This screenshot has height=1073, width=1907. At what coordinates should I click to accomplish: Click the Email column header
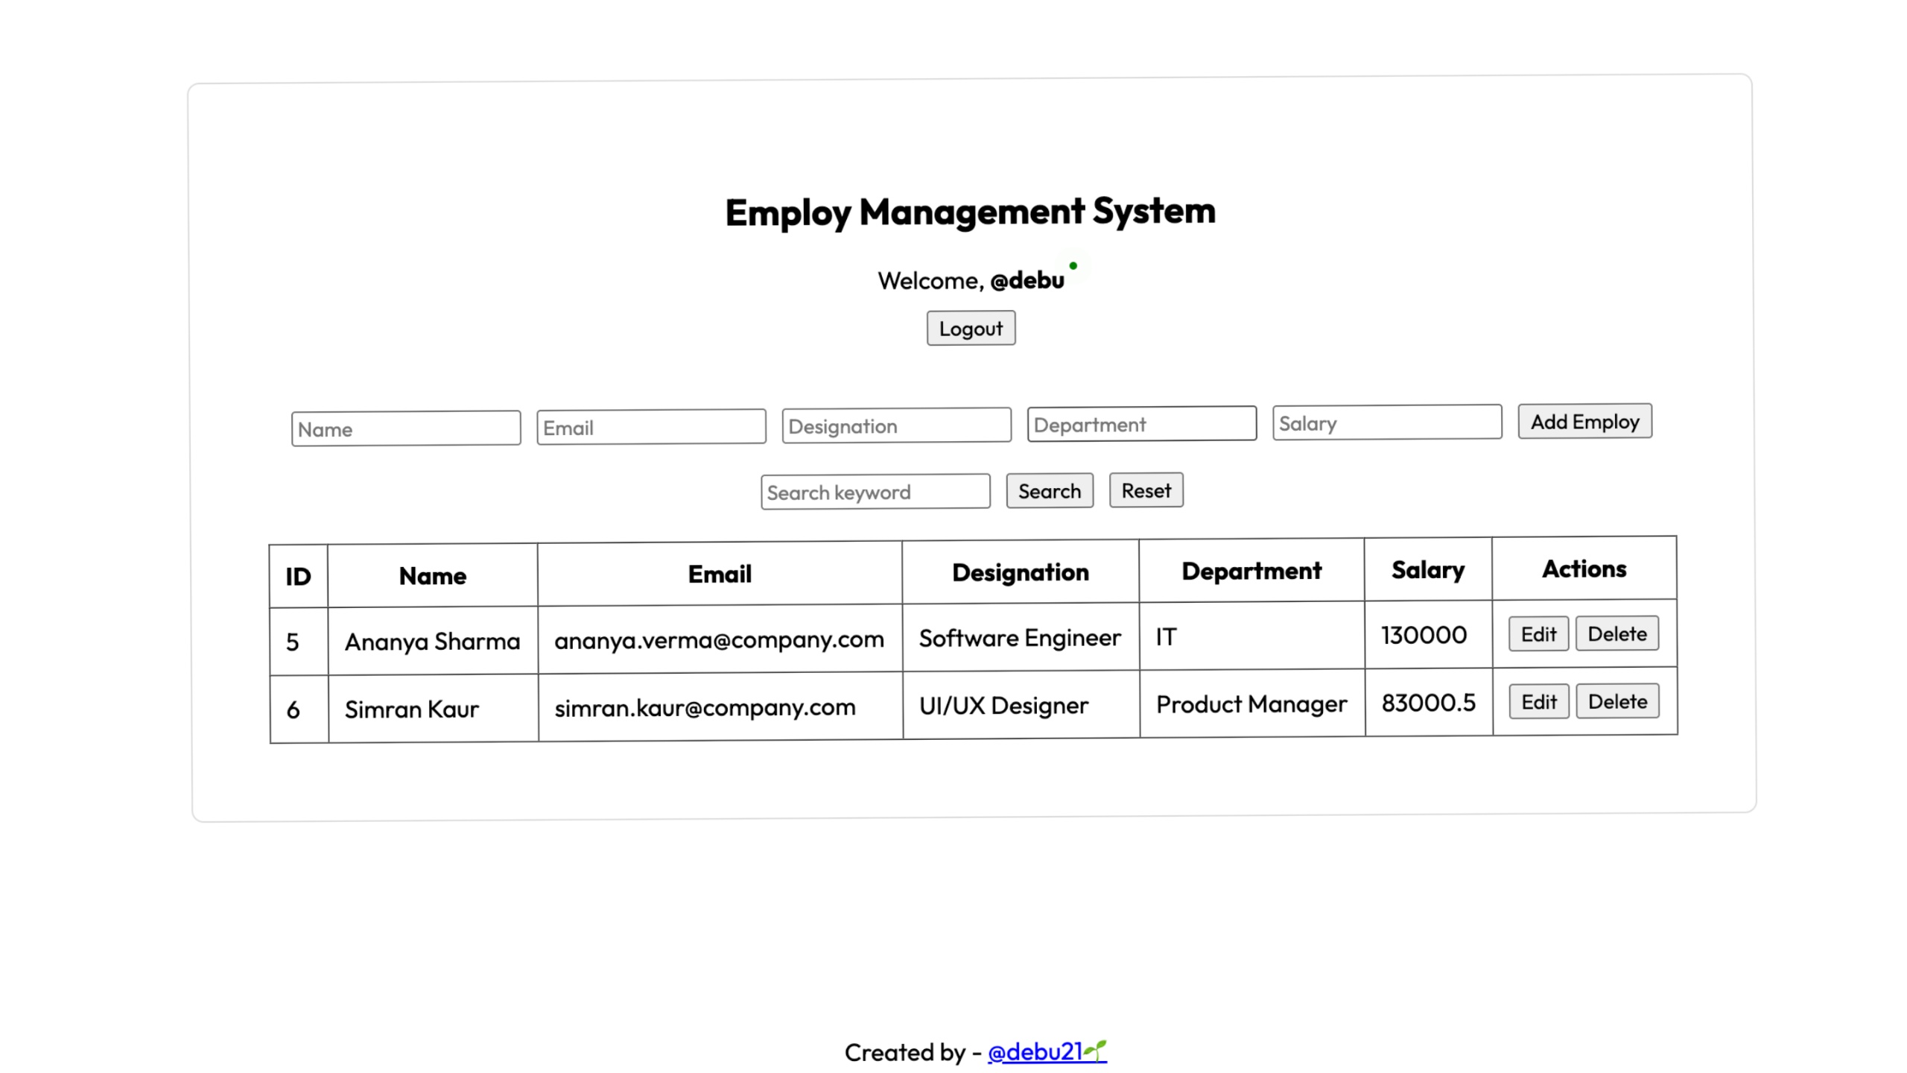[x=720, y=575]
